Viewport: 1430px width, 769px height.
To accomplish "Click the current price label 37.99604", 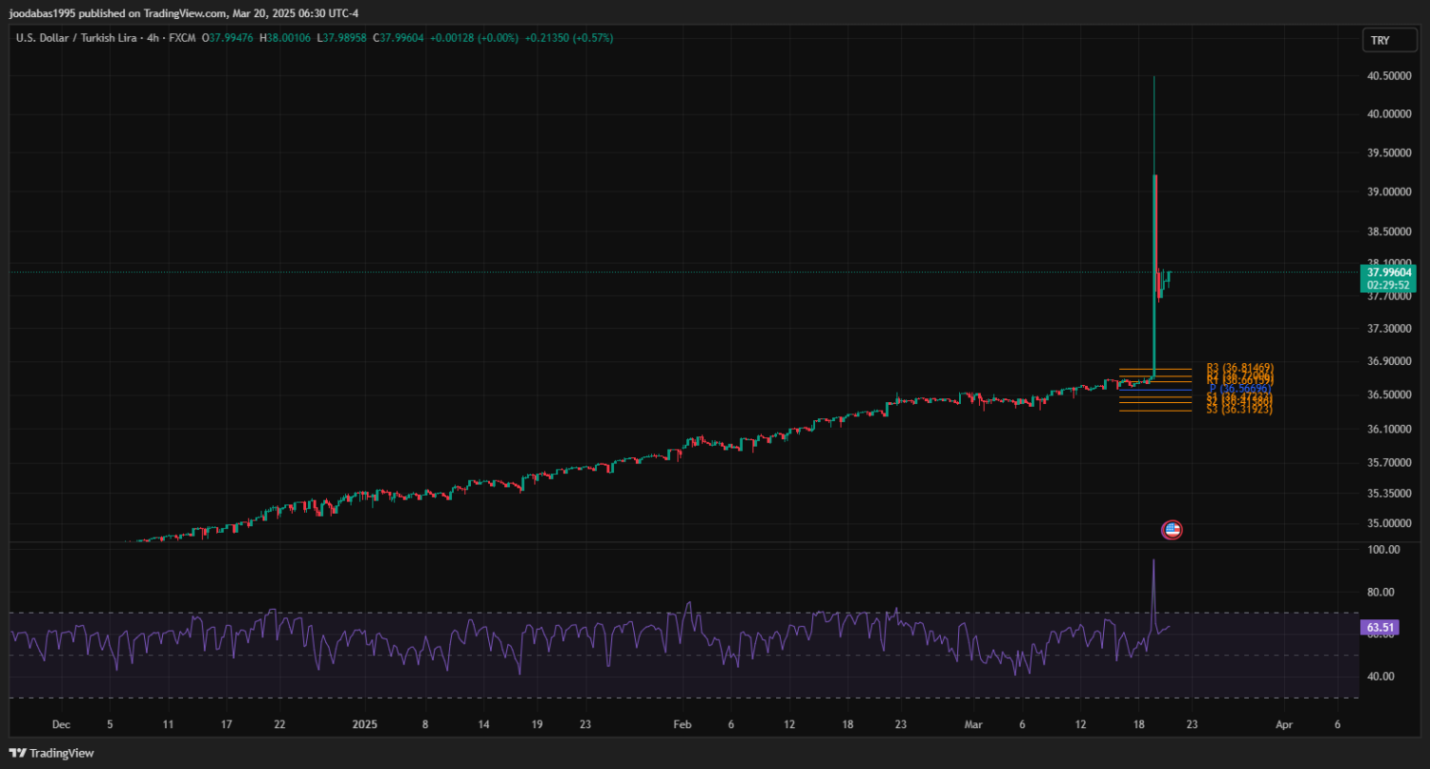I will point(1387,272).
